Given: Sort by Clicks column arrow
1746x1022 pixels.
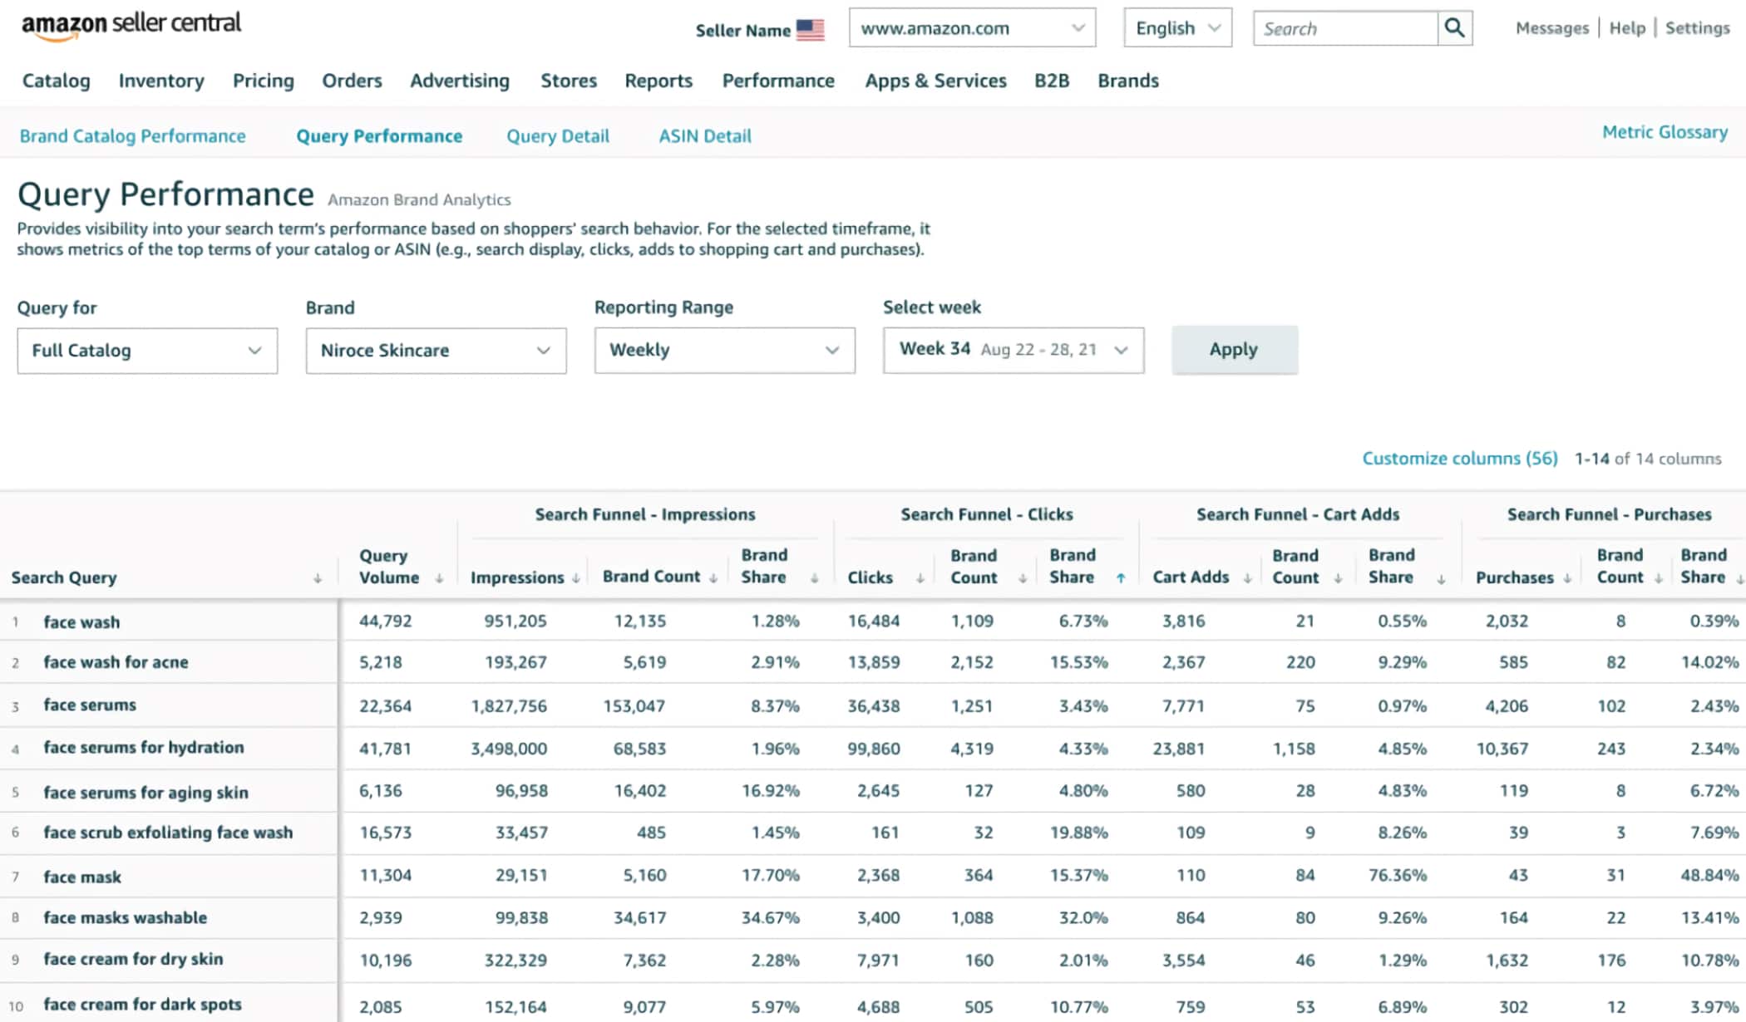Looking at the screenshot, I should (920, 578).
